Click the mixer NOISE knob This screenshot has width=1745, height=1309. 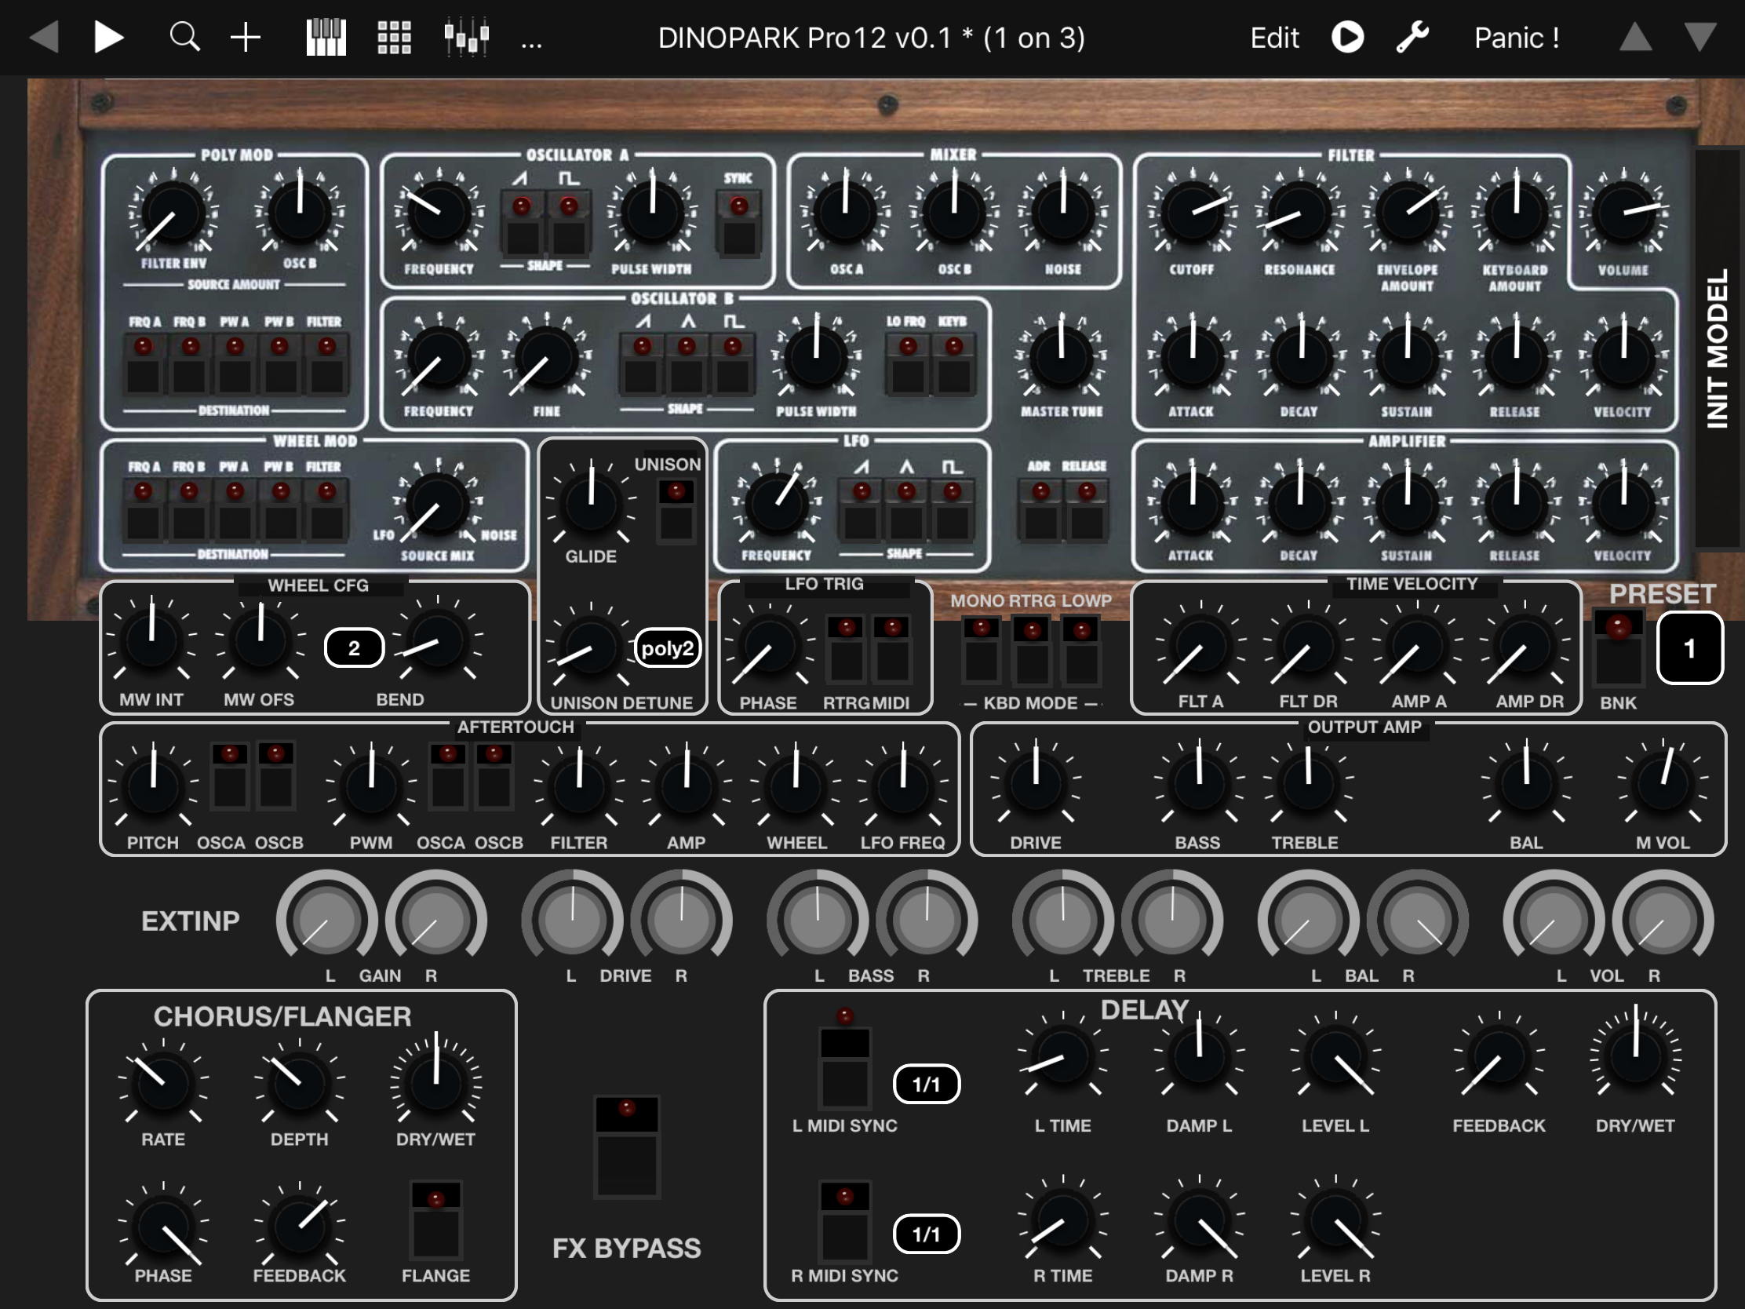[x=1062, y=213]
